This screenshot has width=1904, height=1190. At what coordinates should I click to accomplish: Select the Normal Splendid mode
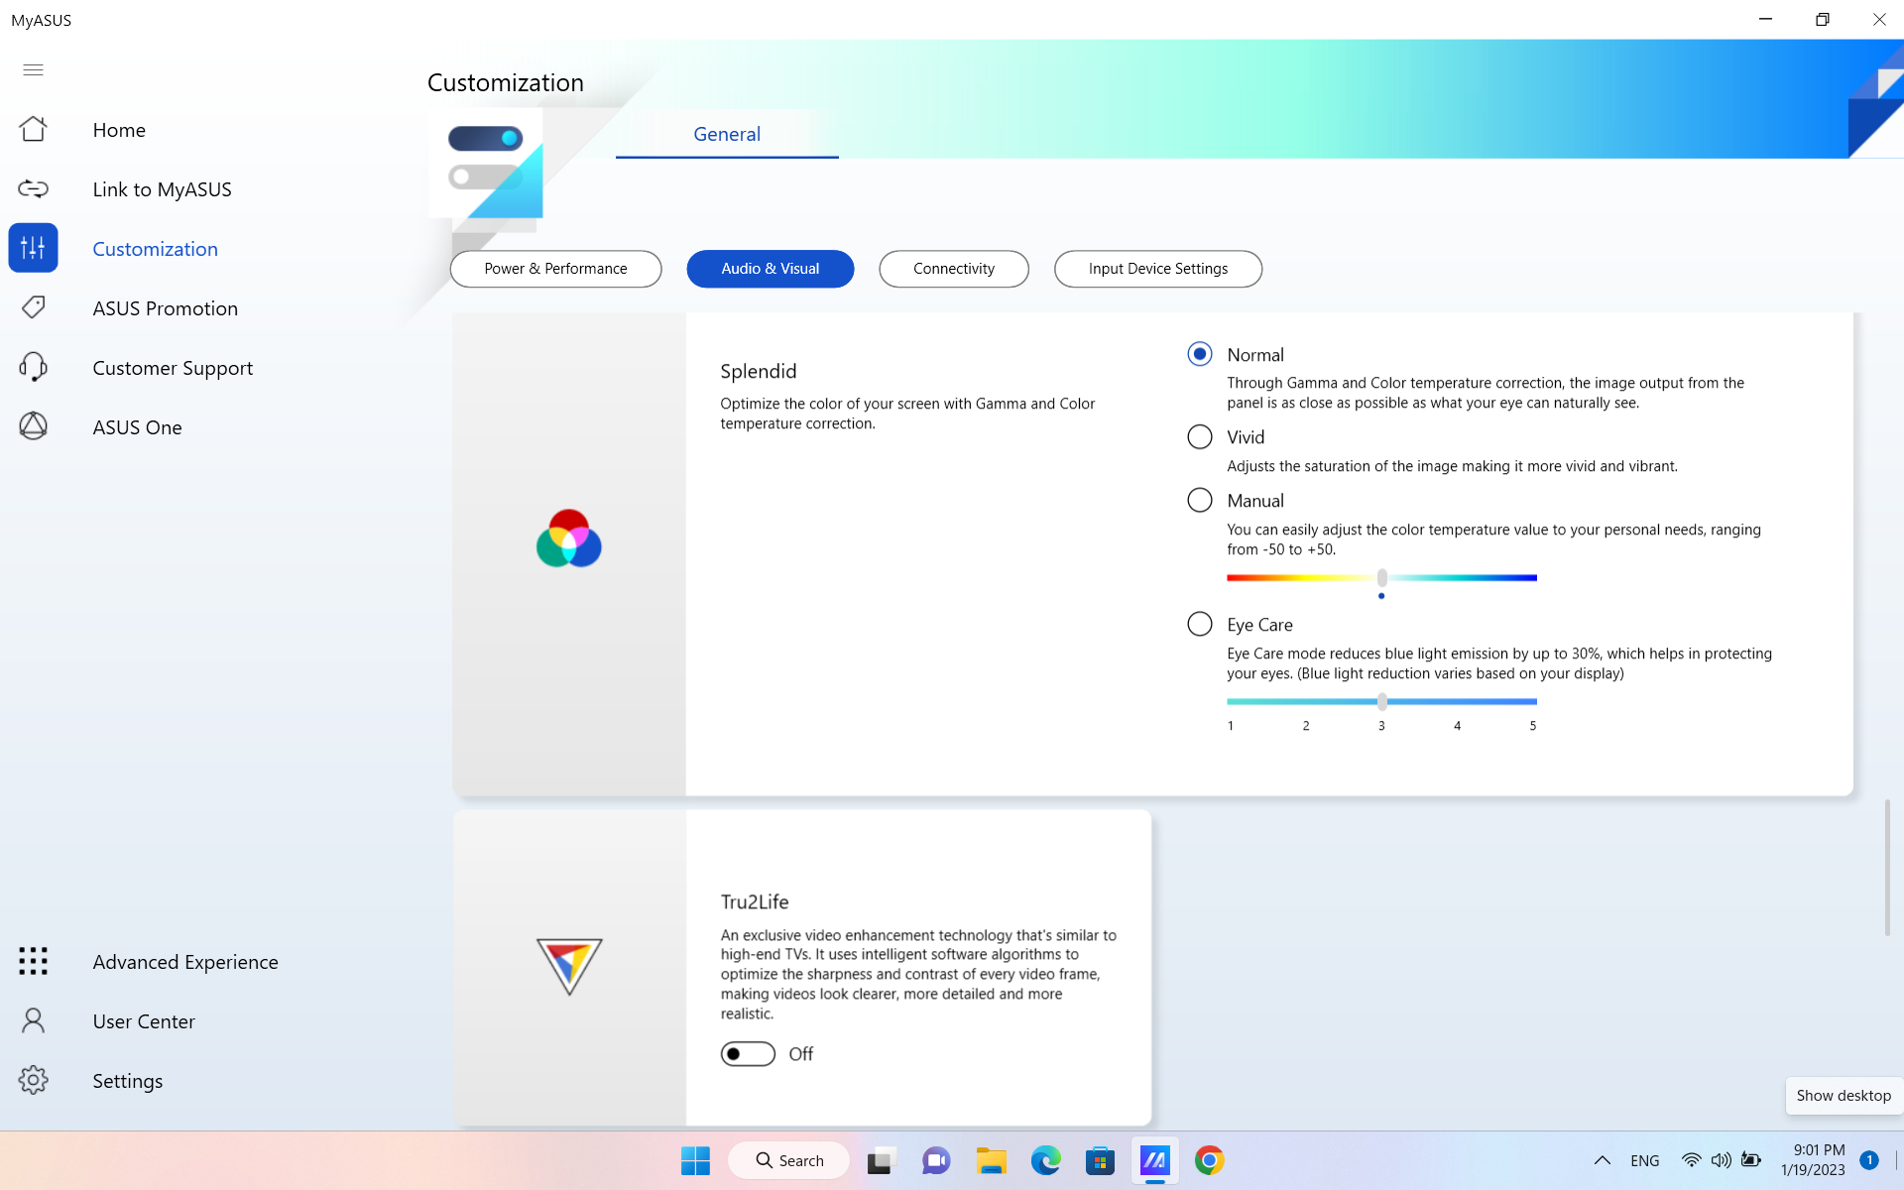tap(1199, 354)
